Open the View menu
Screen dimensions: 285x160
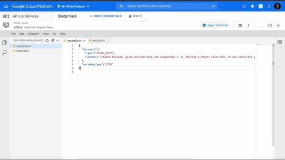pyautogui.click(x=45, y=34)
